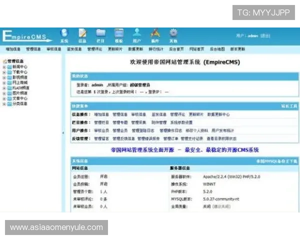Viewport: 300px width, 240px height.
Task: Open 管理会员 in the 用户操作 row
Action: pos(120,130)
